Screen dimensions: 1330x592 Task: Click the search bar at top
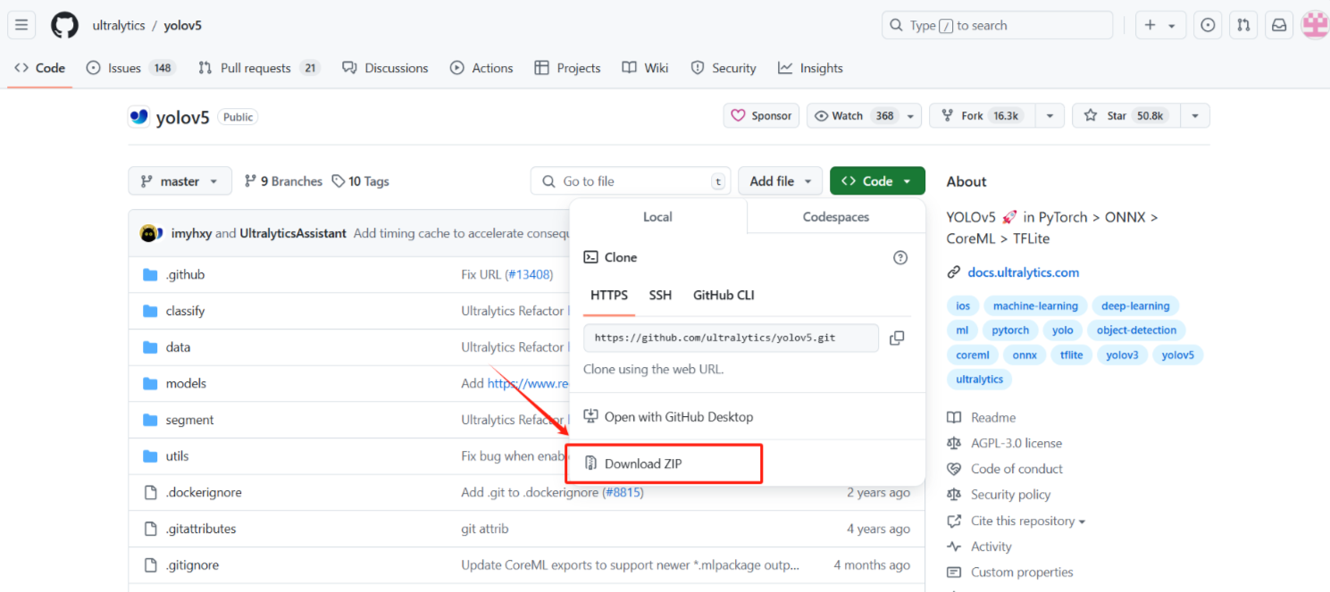(998, 25)
